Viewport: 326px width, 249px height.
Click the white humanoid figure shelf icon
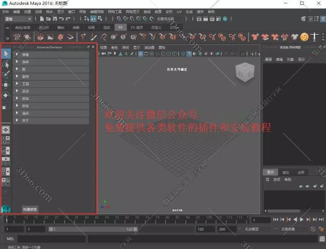coord(314,37)
